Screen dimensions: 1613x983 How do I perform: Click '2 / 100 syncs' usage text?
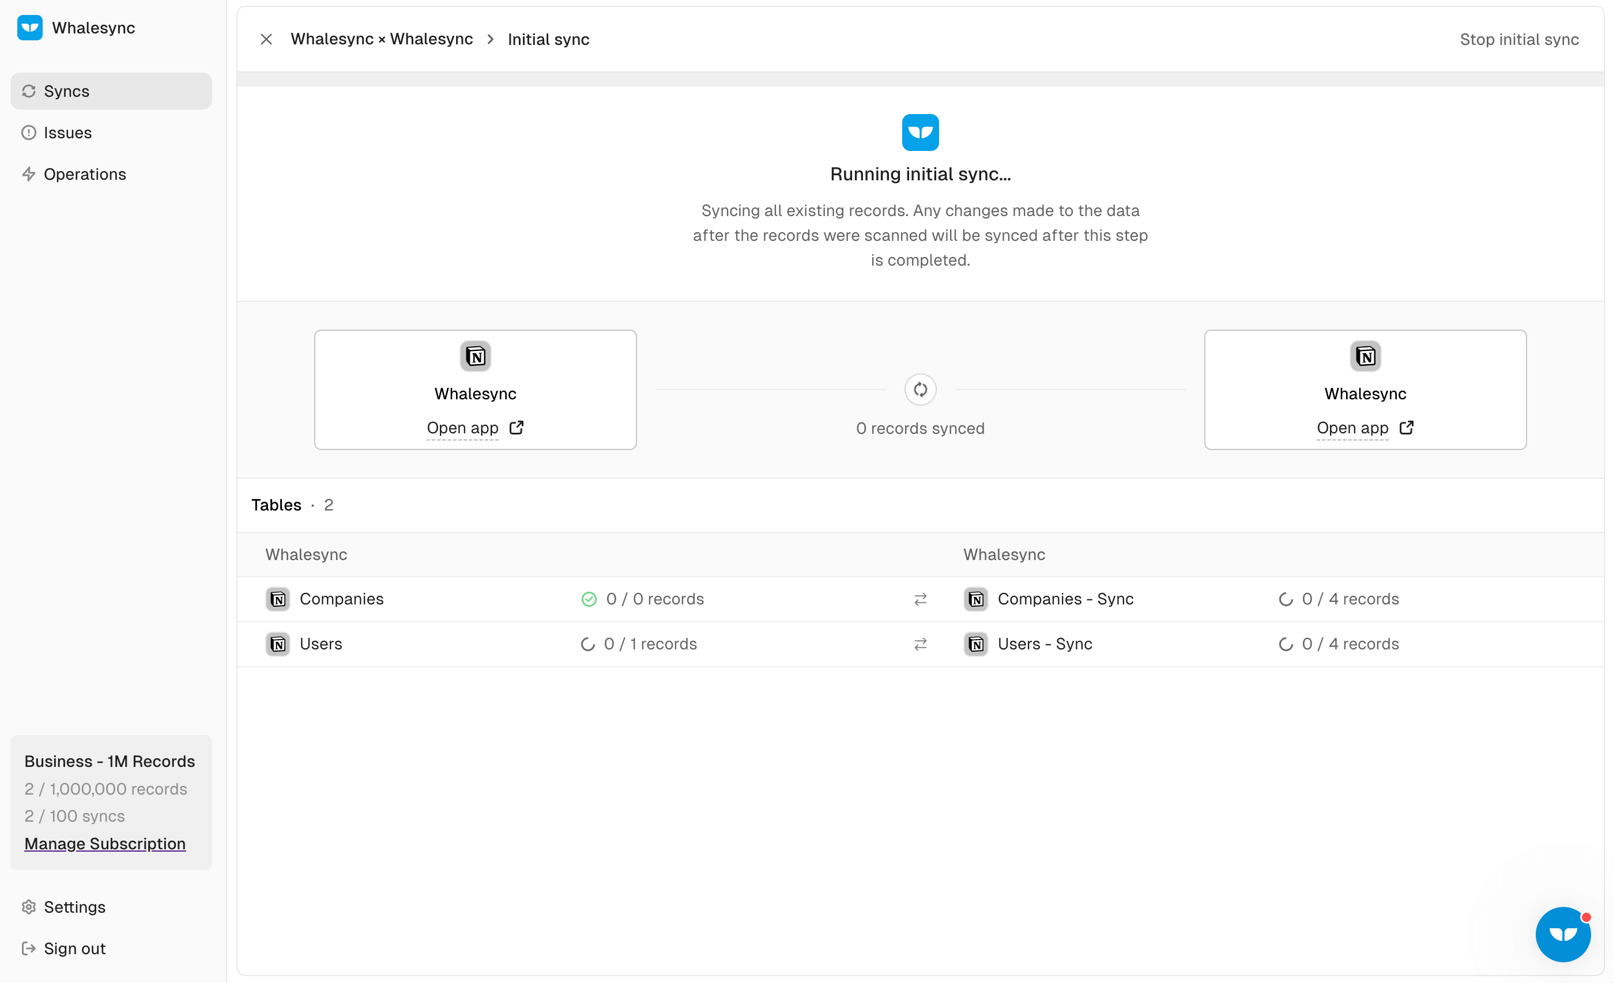click(x=74, y=816)
